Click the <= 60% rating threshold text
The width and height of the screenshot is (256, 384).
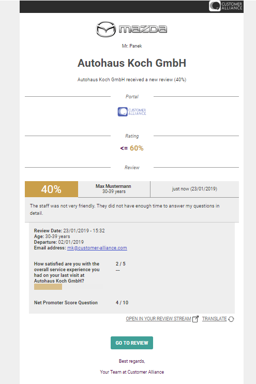click(132, 148)
